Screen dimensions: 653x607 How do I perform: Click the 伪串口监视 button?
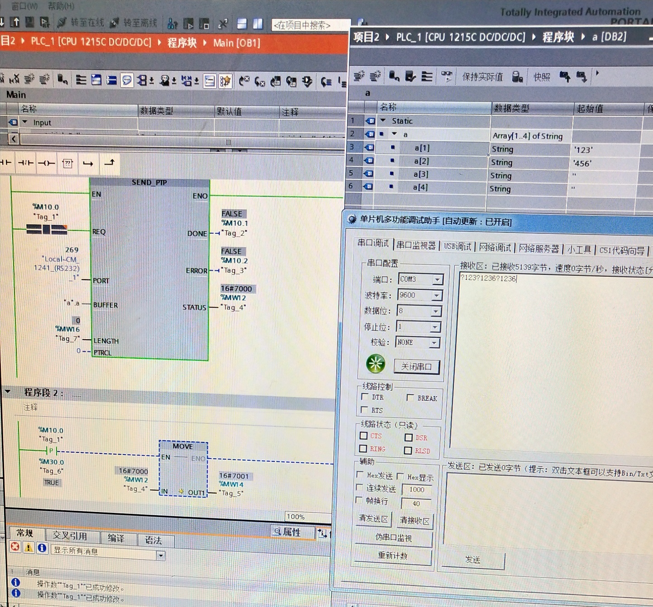(x=393, y=537)
